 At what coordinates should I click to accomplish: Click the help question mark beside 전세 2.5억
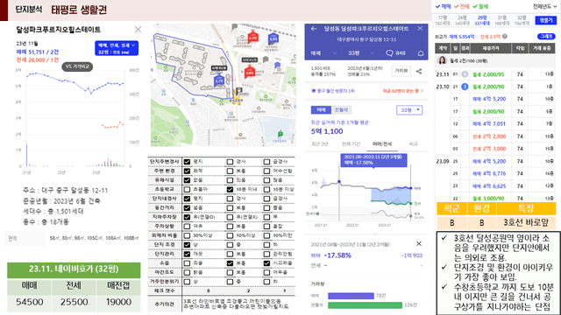click(505, 37)
